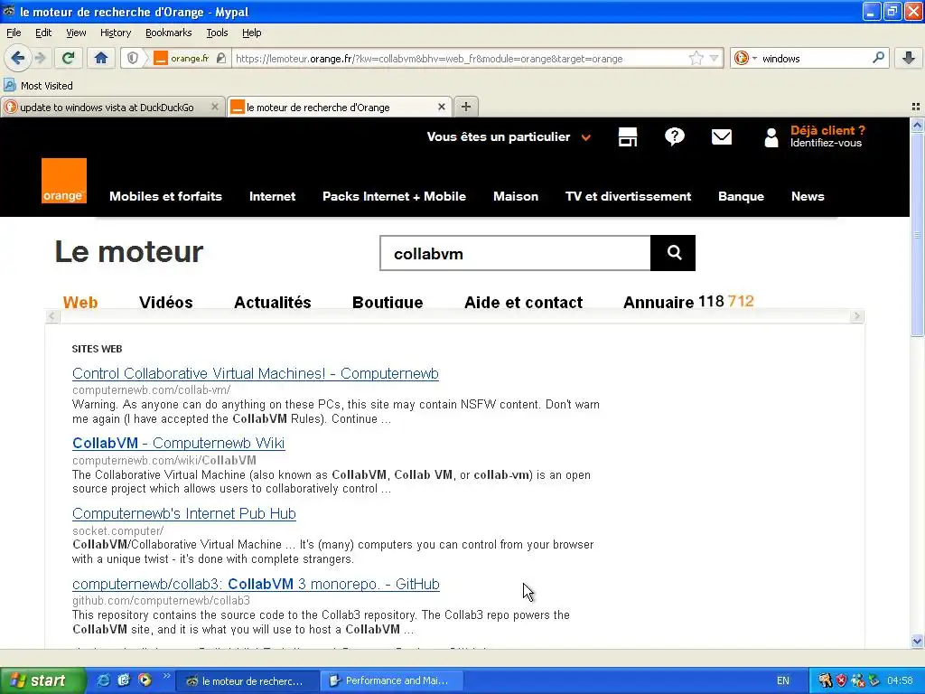Select the Web results tab
925x694 pixels.
(x=80, y=302)
